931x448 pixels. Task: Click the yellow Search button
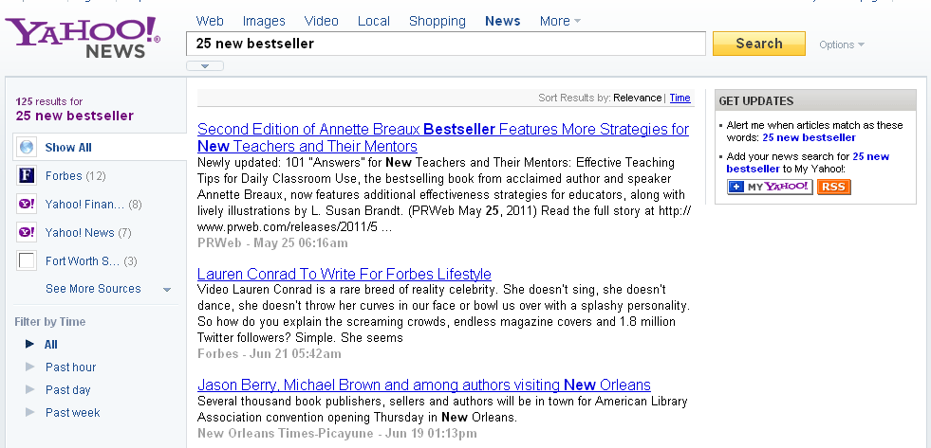[x=759, y=44]
